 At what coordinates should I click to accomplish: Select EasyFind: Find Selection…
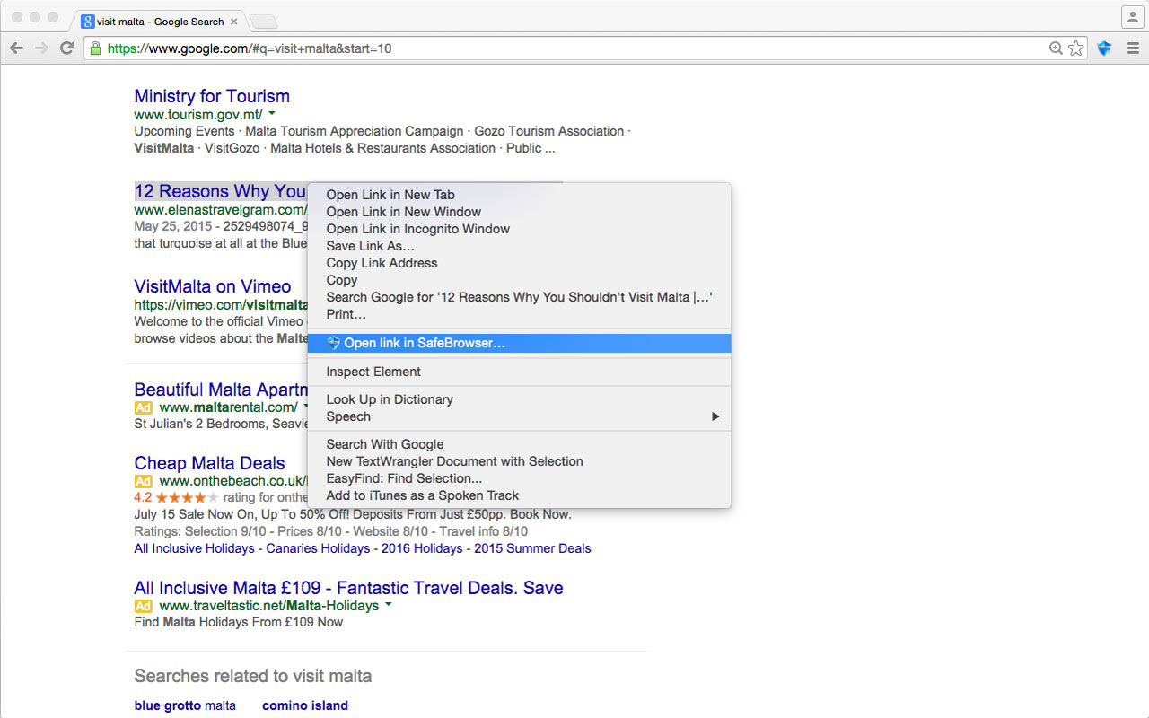(519, 478)
